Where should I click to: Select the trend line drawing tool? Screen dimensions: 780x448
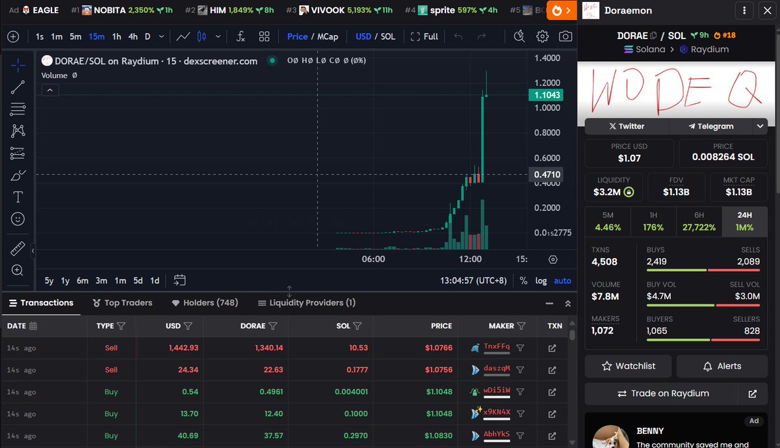[18, 87]
